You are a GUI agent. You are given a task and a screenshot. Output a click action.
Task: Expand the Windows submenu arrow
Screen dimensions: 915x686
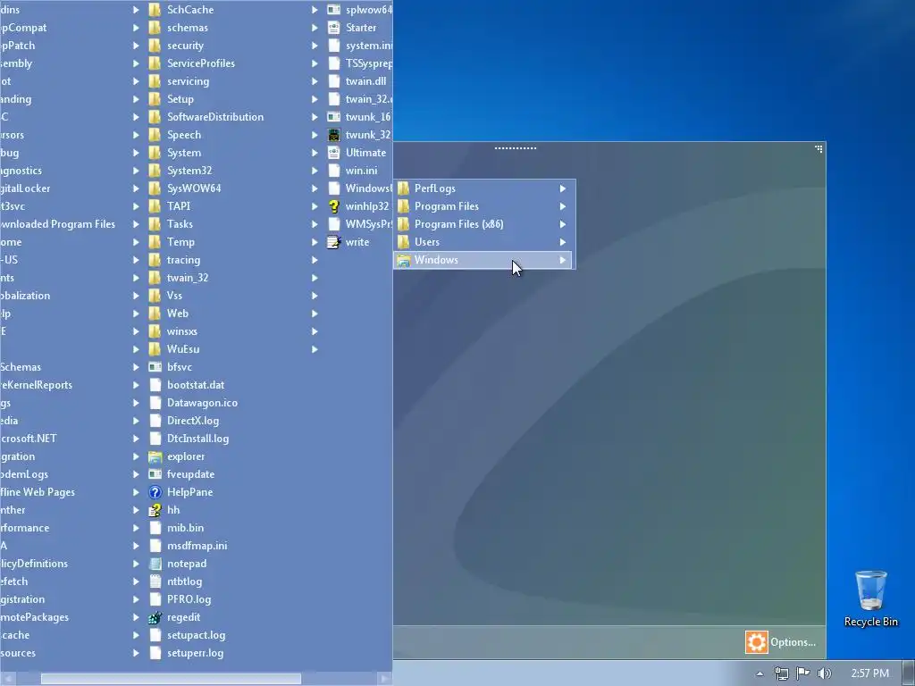563,260
